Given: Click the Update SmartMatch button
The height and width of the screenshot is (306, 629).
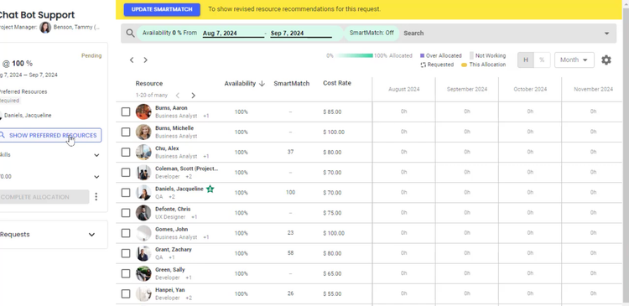Looking at the screenshot, I should [162, 9].
